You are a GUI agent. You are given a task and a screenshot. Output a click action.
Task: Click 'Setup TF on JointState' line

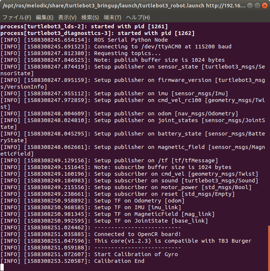[104, 221]
